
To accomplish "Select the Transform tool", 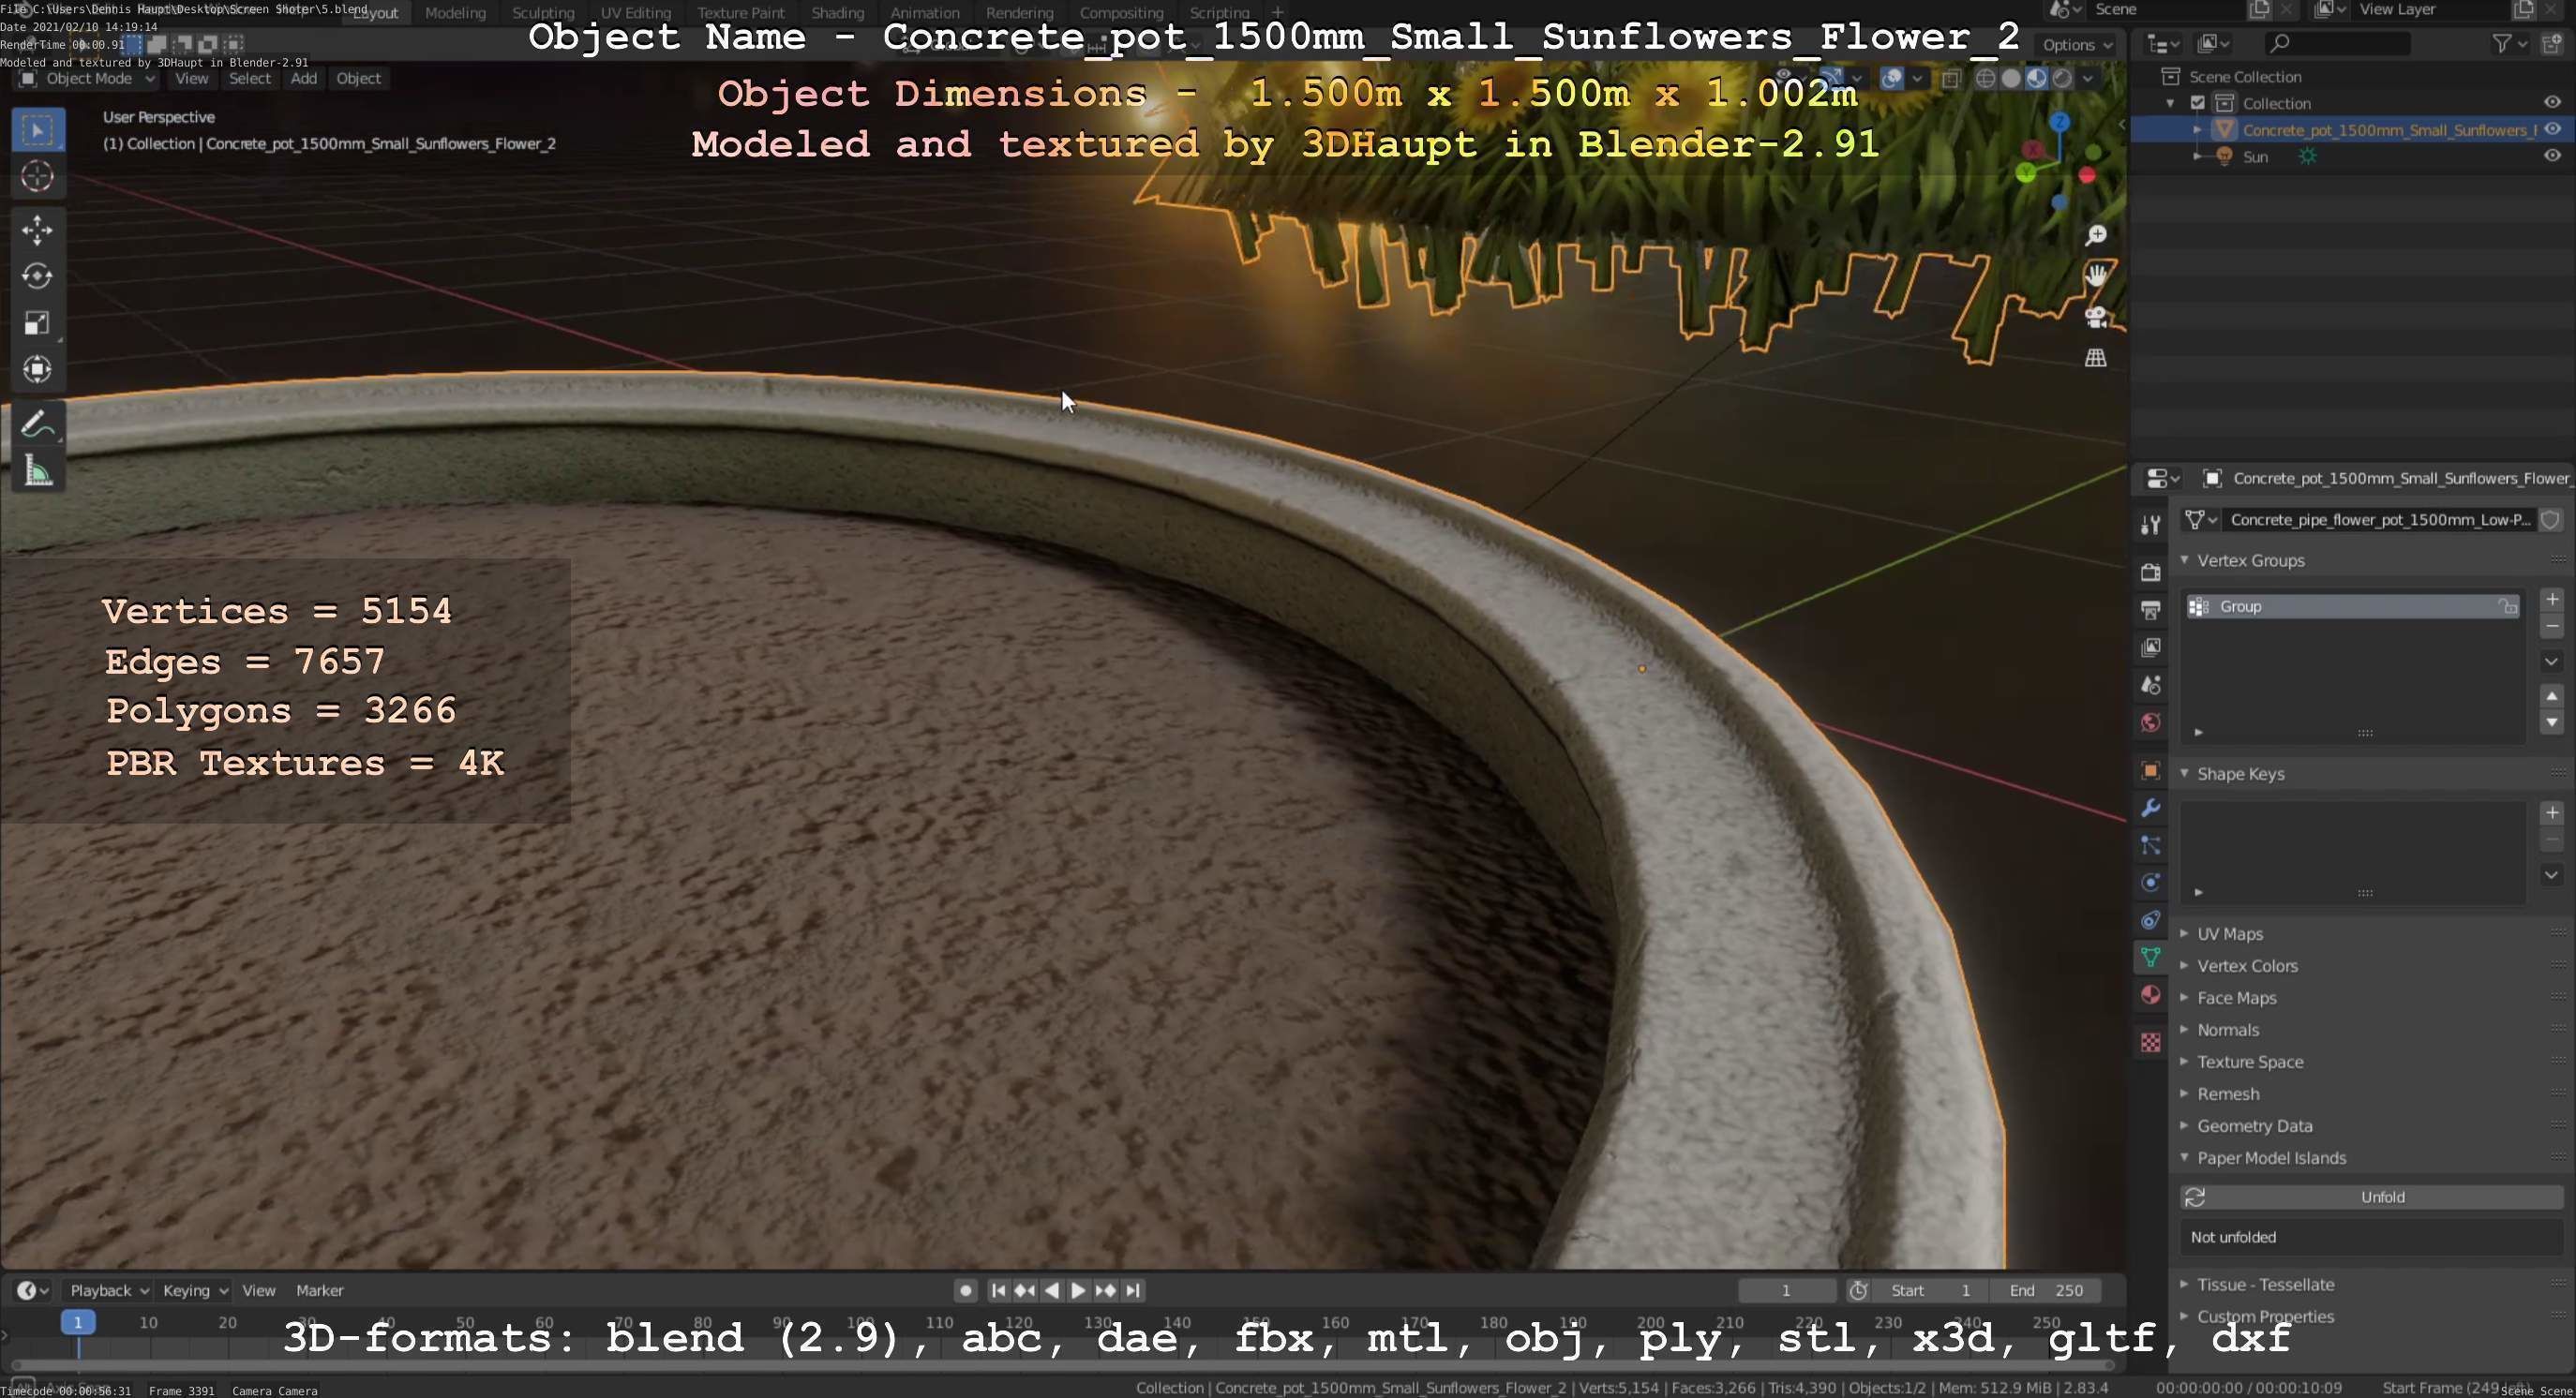I will click(37, 370).
